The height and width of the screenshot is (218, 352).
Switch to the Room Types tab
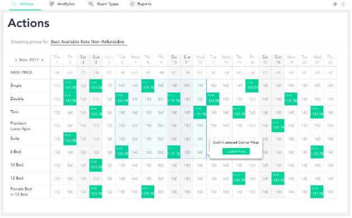pyautogui.click(x=103, y=4)
